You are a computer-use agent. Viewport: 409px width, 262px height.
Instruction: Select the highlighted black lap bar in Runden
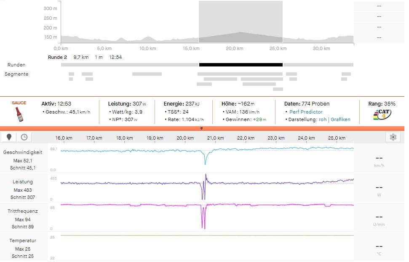pyautogui.click(x=241, y=65)
